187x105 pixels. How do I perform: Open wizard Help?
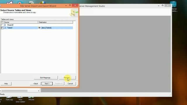(6, 84)
